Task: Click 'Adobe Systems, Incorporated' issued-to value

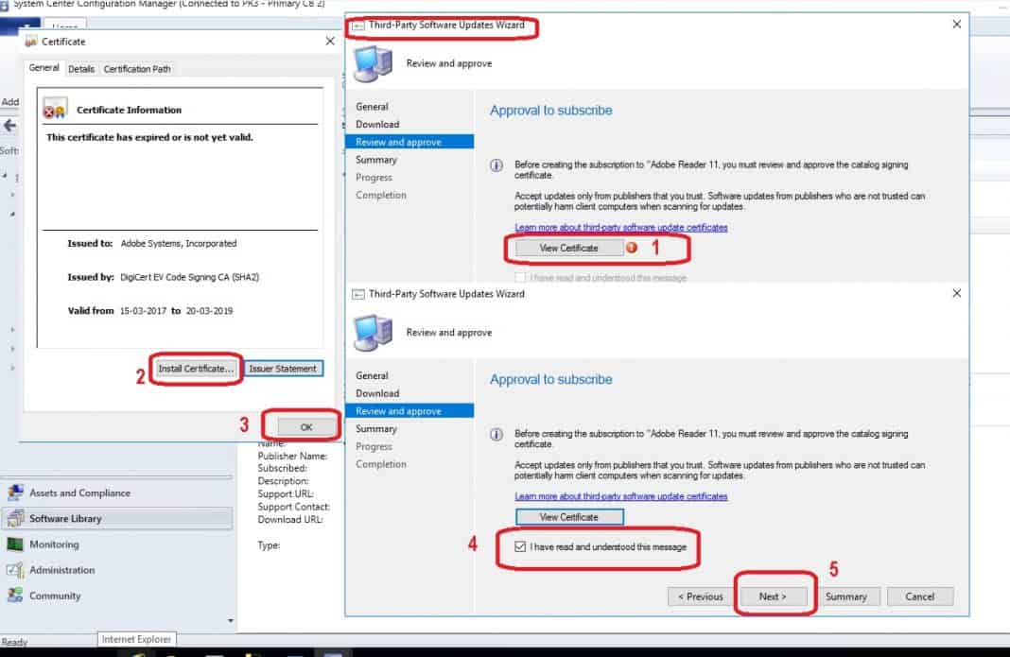Action: 179,244
